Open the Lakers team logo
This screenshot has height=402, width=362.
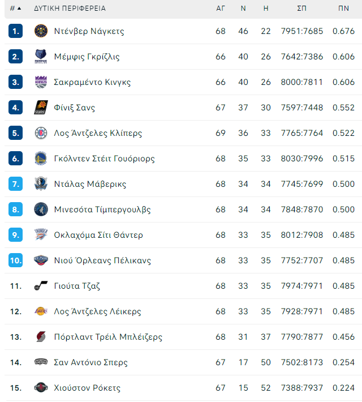click(x=41, y=311)
